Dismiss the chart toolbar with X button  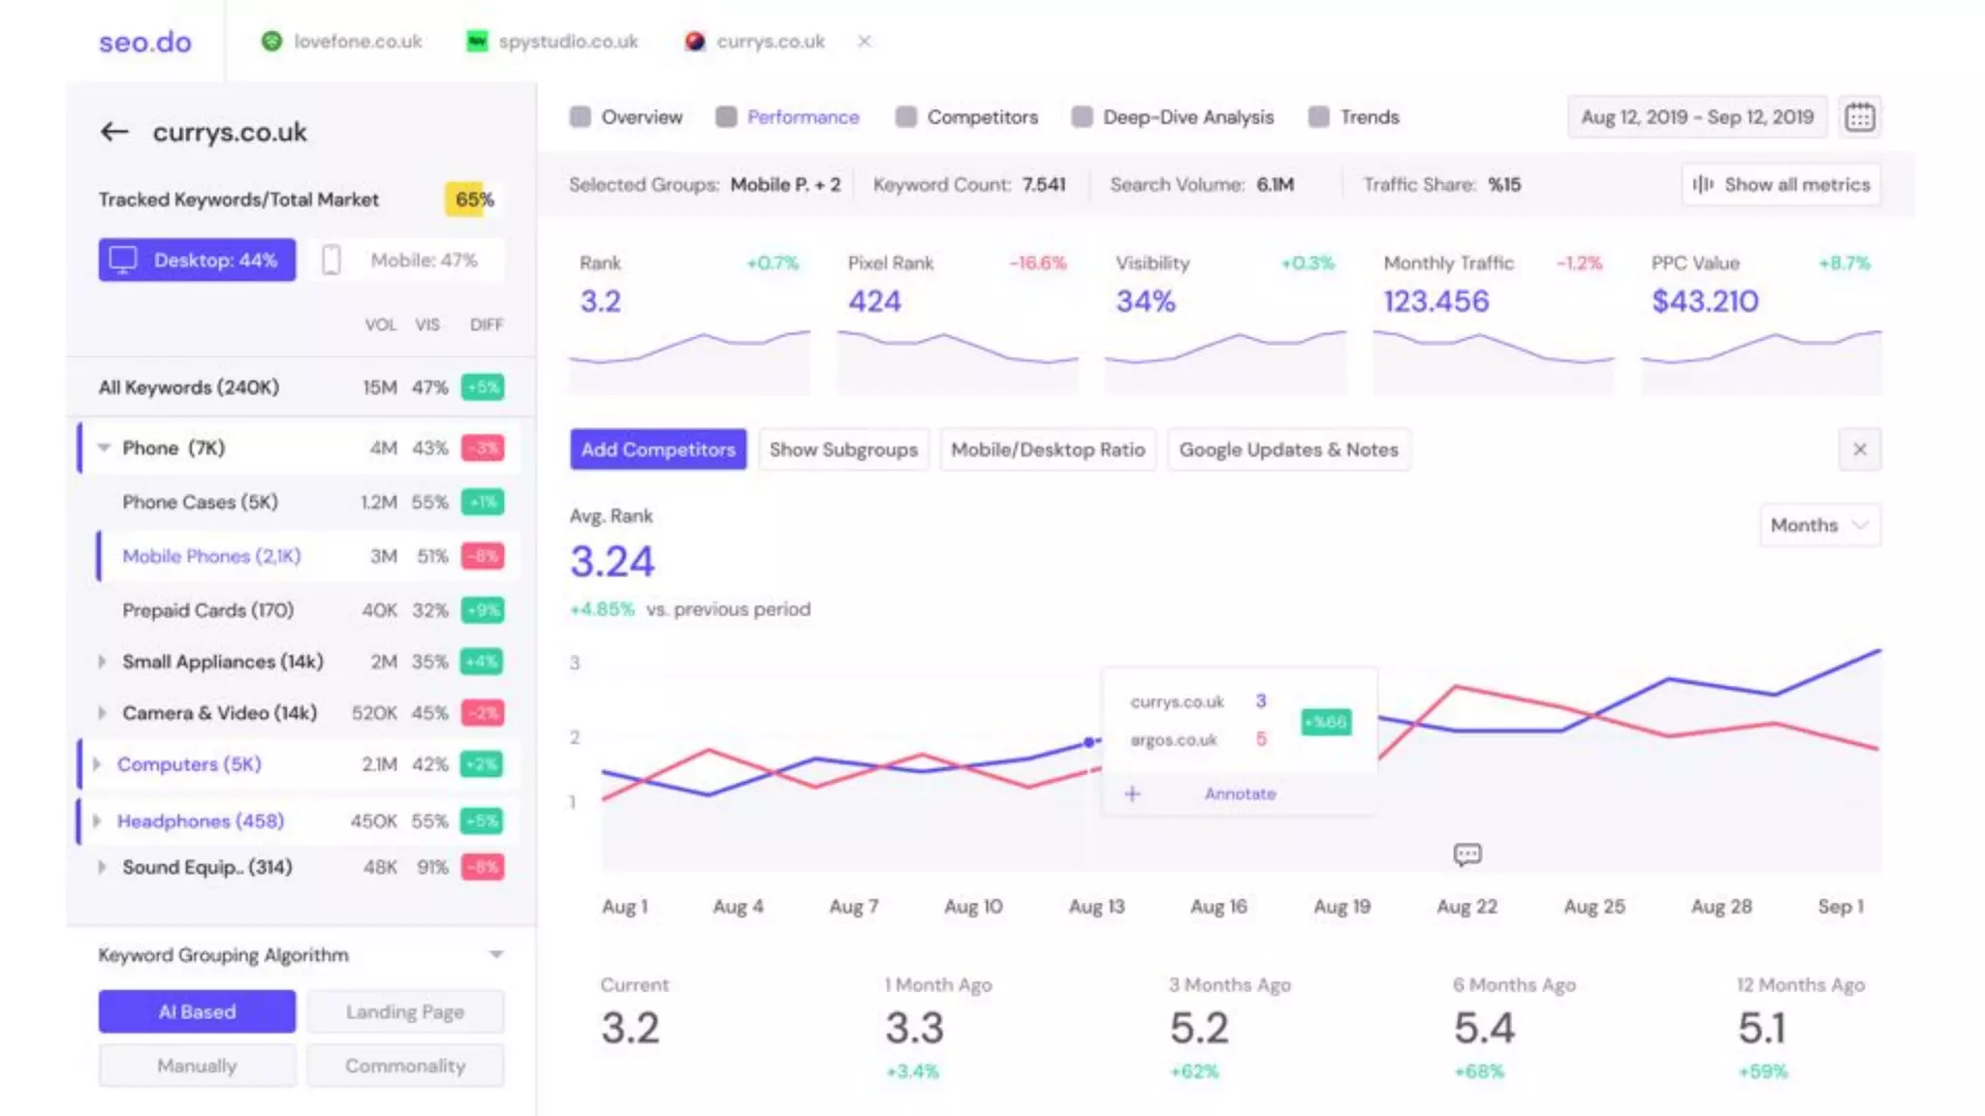click(x=1859, y=449)
